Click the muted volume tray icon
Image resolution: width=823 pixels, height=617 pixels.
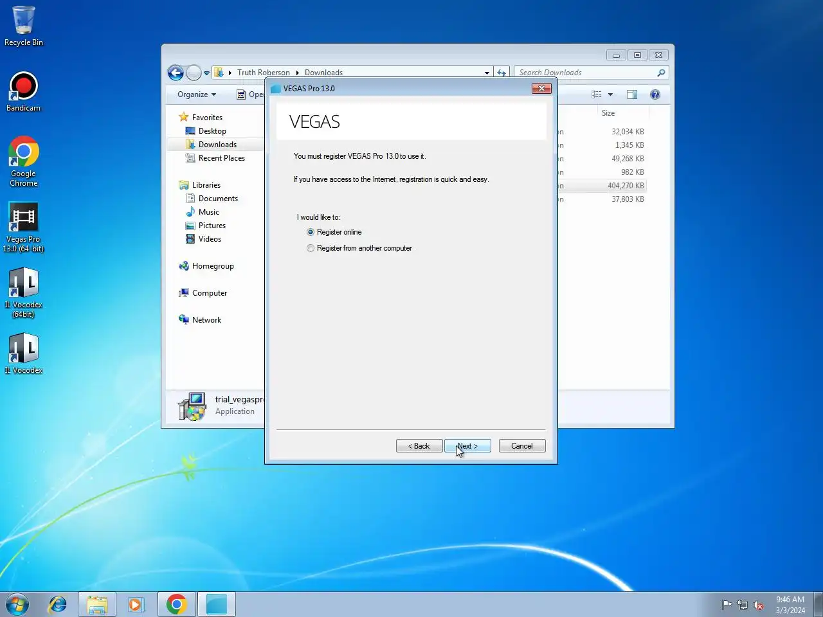coord(759,605)
